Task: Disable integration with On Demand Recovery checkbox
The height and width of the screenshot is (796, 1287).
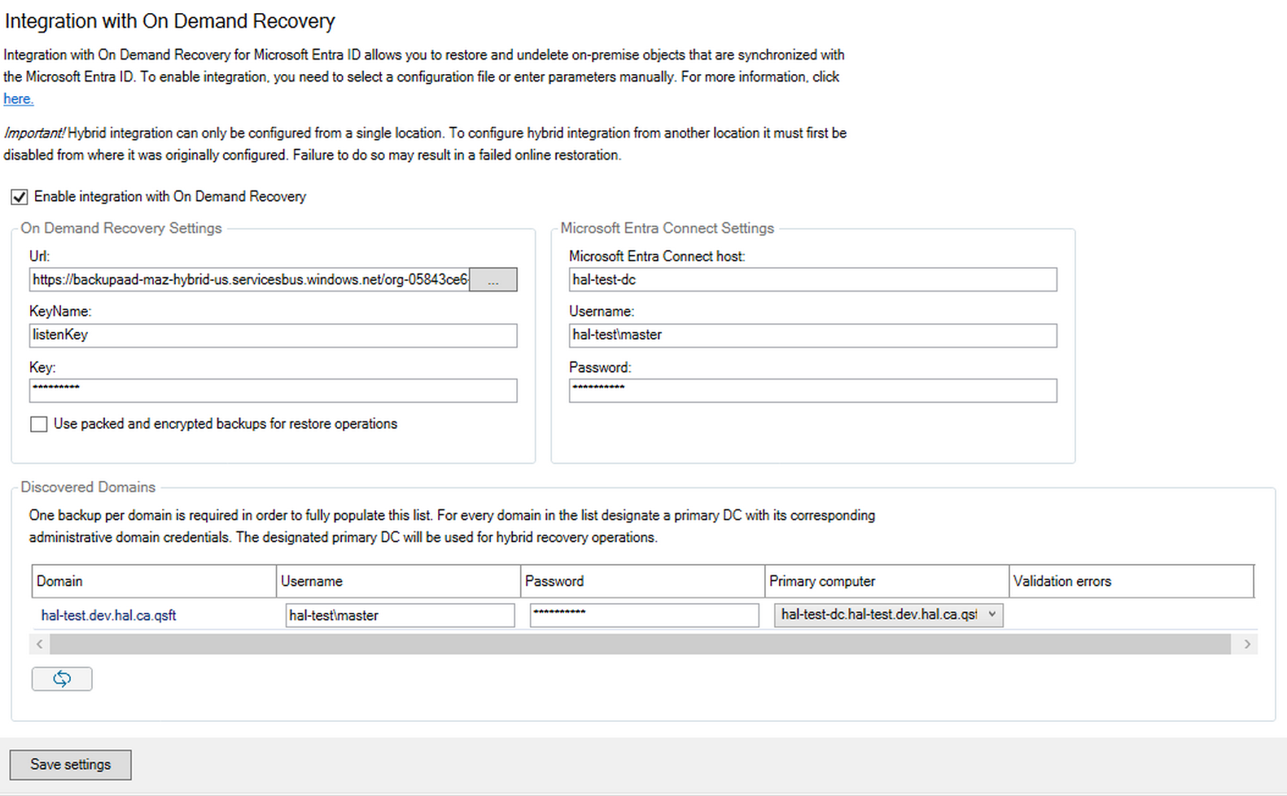Action: point(20,197)
